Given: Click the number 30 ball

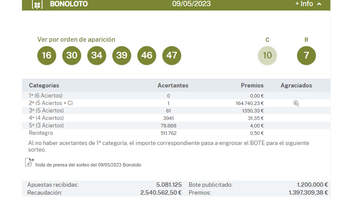Looking at the screenshot, I should (x=72, y=55).
